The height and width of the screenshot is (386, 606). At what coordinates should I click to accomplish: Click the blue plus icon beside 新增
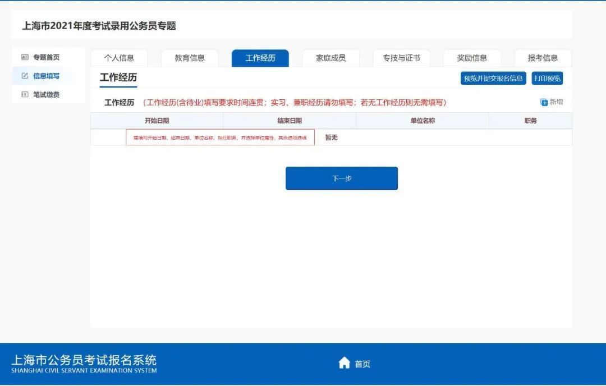(x=544, y=102)
